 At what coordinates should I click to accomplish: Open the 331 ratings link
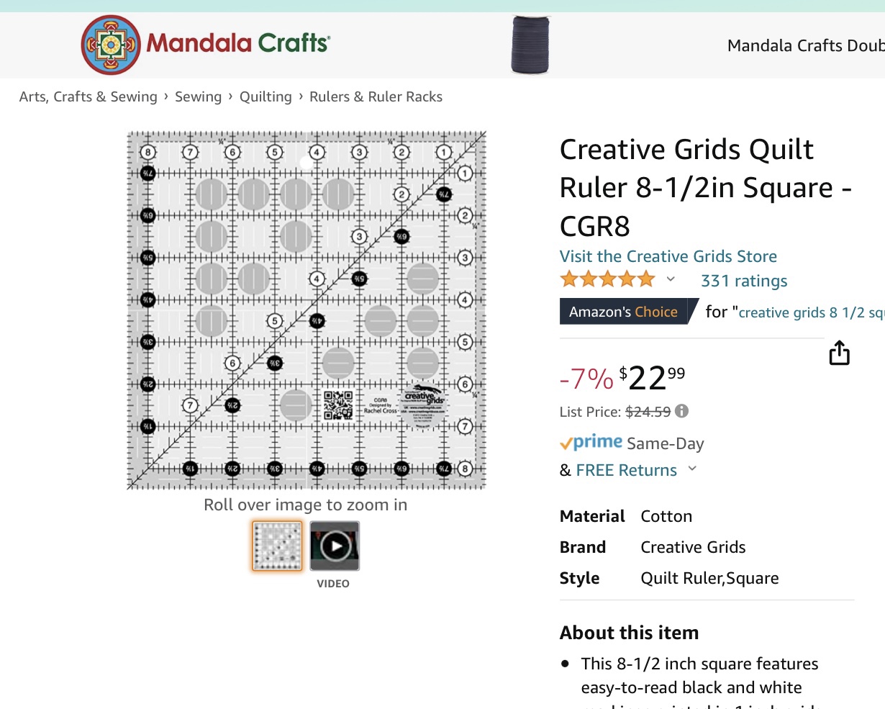(744, 281)
